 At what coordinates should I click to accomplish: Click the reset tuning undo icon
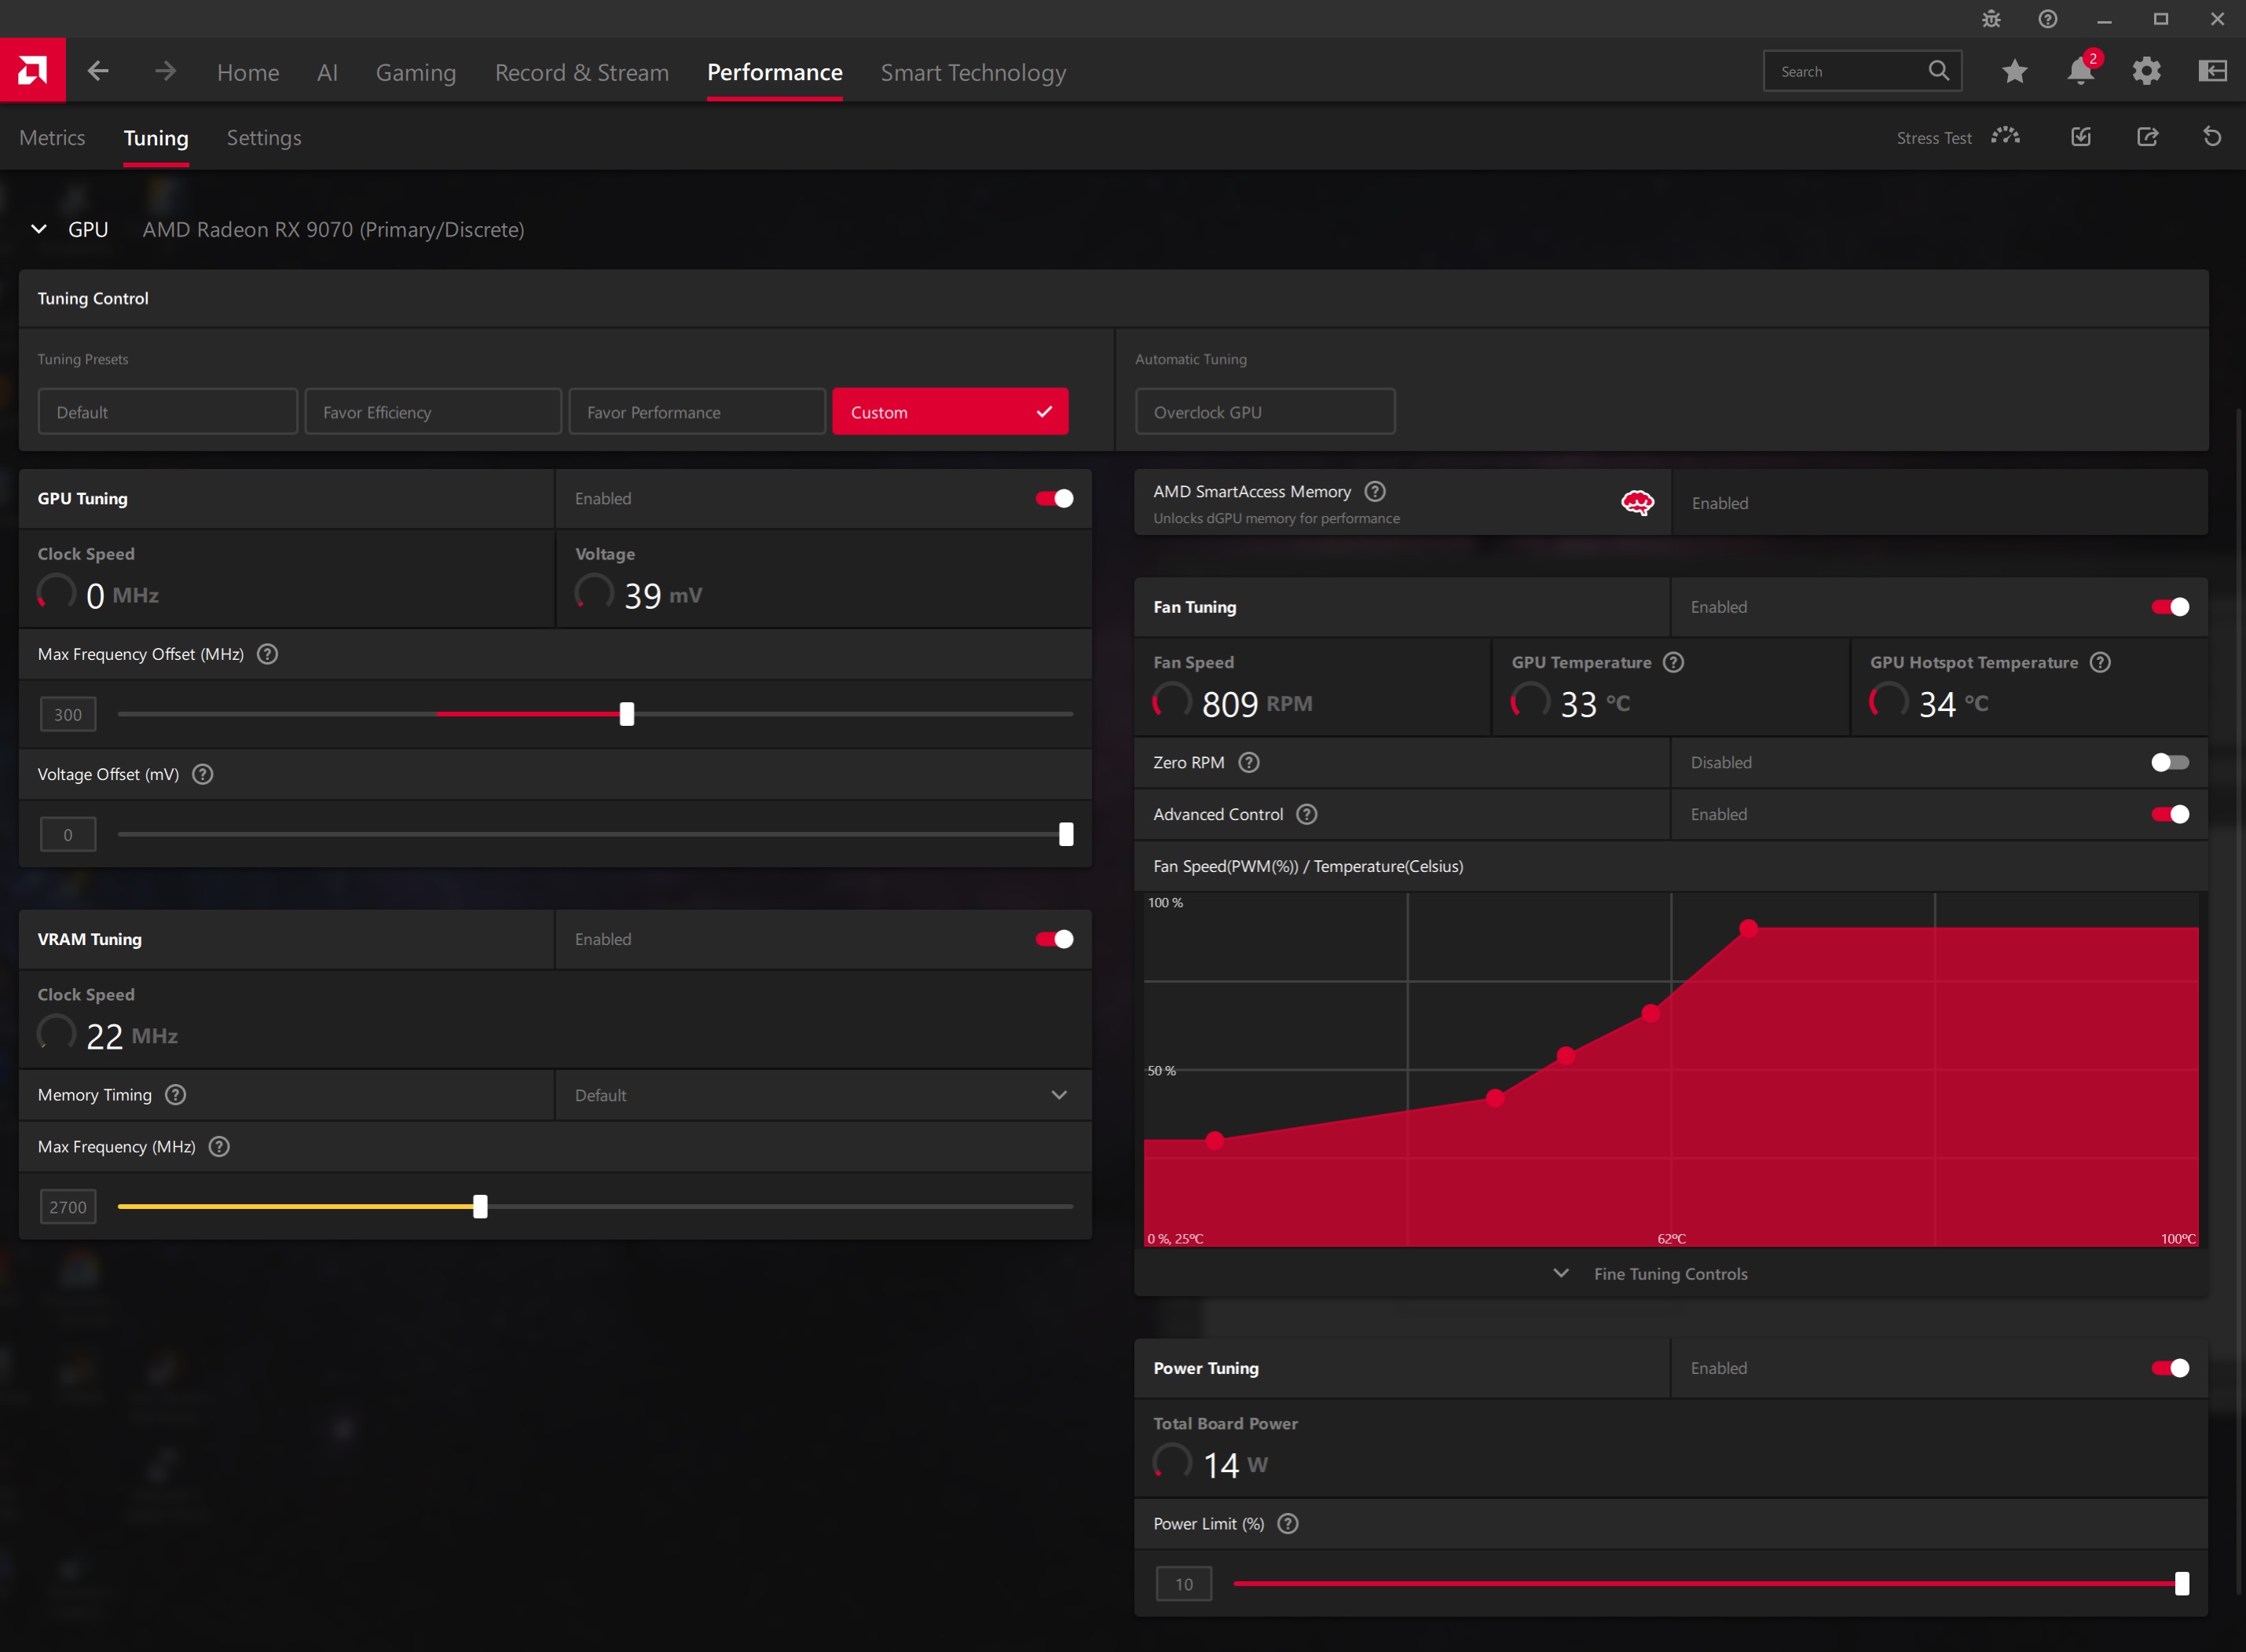coord(2212,136)
